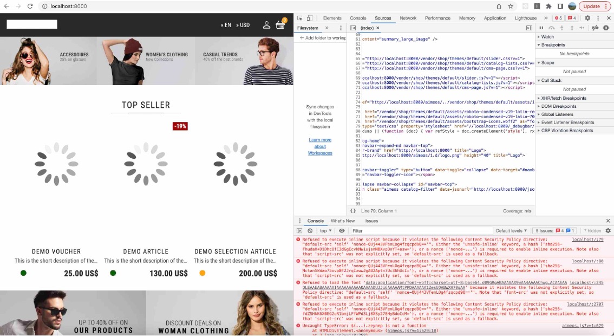Open console settings gear

click(x=608, y=231)
